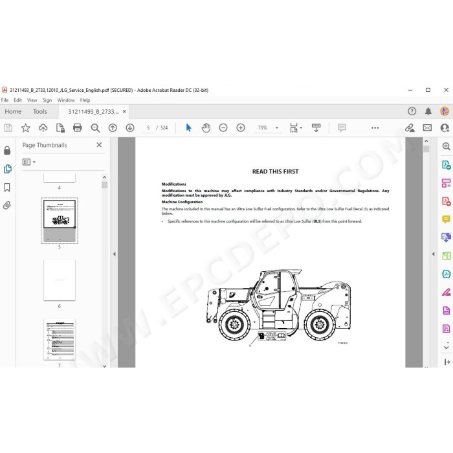Open the user account avatar
The width and height of the screenshot is (453, 453).
point(445,111)
